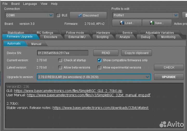Uncheck Show compatible firmwares only

click(99, 60)
